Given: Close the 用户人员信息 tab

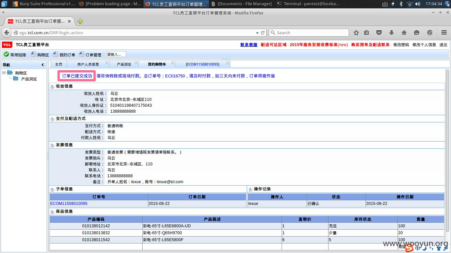Looking at the screenshot, I should point(106,63).
